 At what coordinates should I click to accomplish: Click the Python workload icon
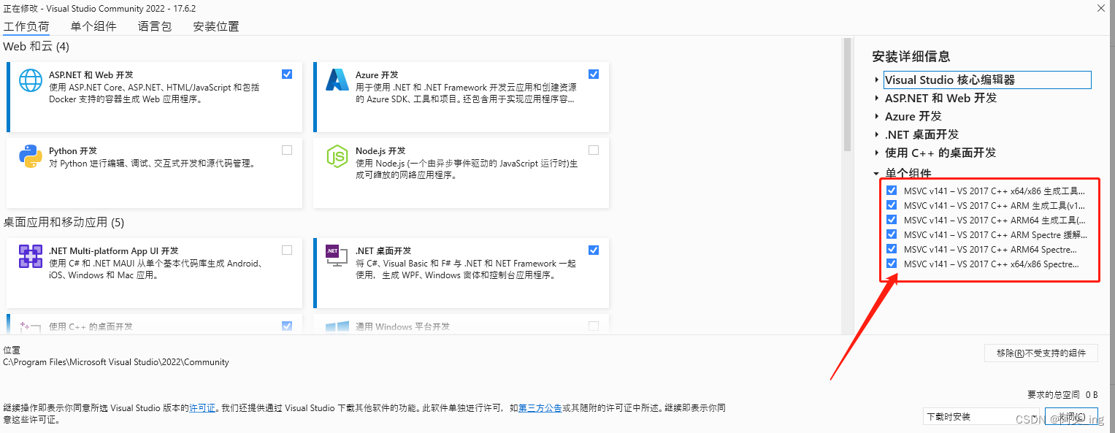click(30, 156)
